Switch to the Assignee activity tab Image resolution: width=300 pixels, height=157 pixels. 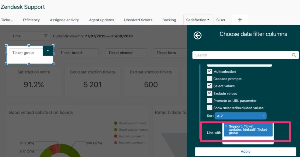pos(64,20)
